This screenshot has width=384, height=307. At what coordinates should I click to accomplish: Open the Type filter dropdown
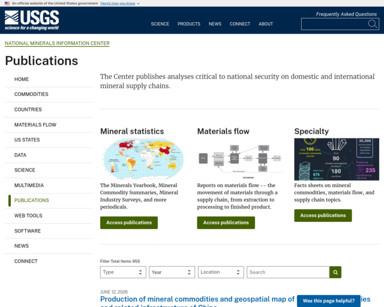pyautogui.click(x=123, y=272)
